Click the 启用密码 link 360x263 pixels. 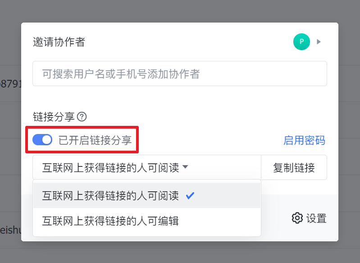click(x=304, y=140)
